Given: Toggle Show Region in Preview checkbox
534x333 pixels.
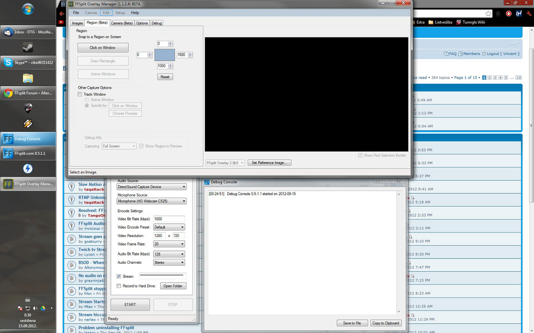Looking at the screenshot, I should [141, 146].
